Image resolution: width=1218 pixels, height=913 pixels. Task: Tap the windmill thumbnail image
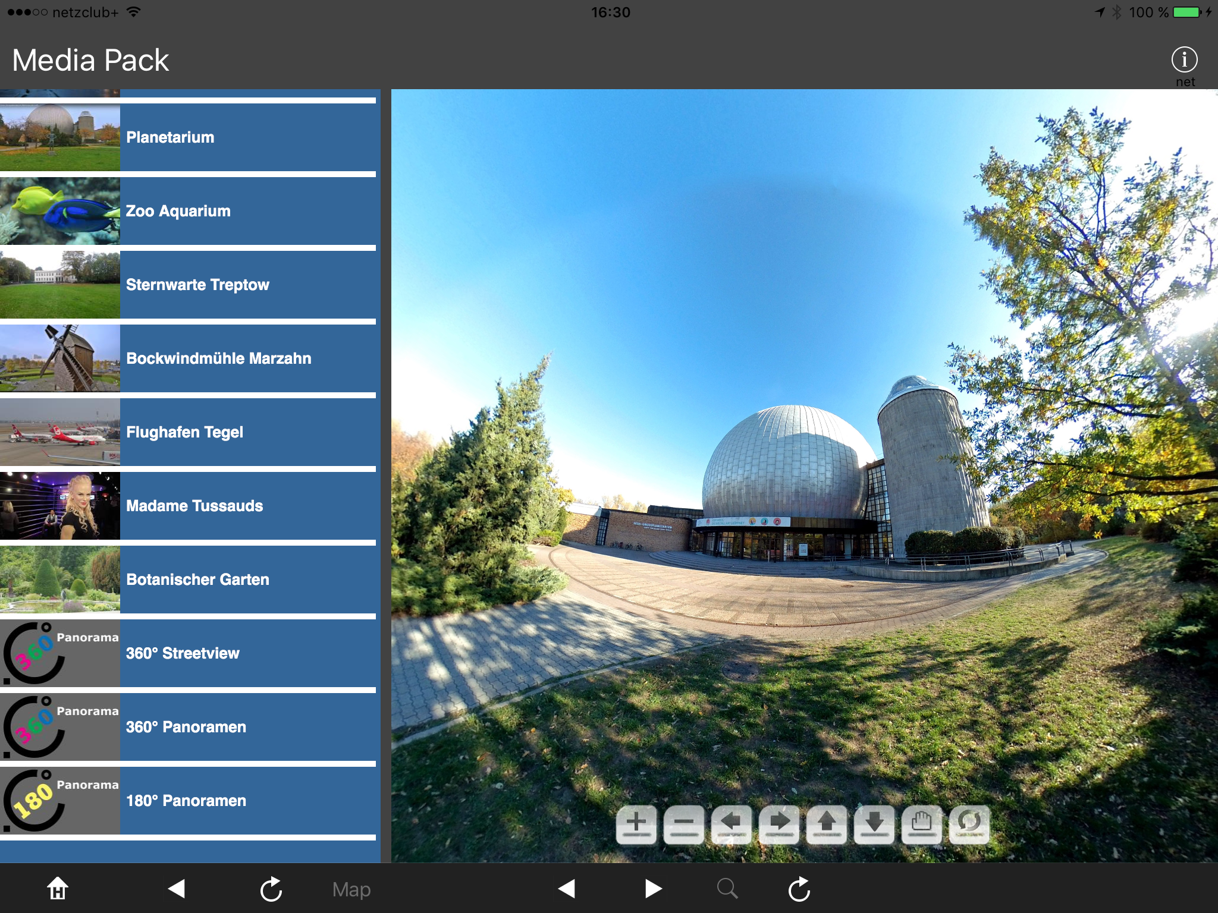click(59, 358)
